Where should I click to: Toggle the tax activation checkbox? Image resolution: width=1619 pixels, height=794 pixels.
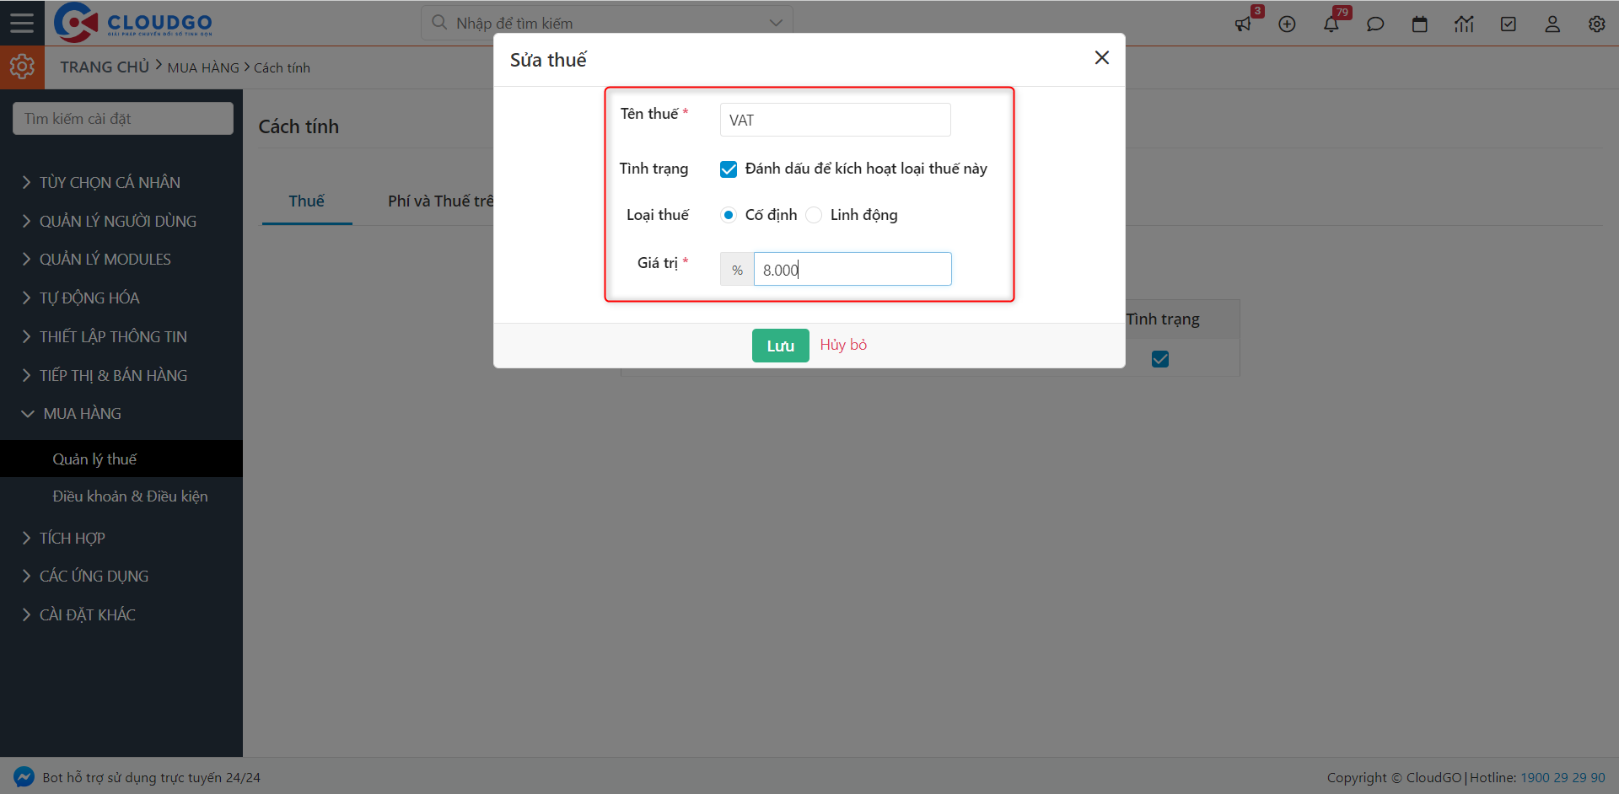[x=729, y=169]
